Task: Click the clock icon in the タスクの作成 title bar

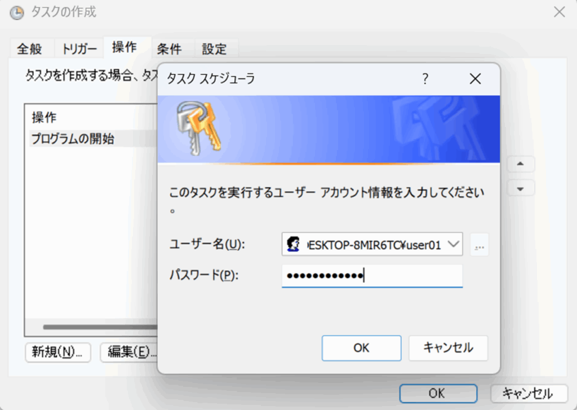Action: coord(17,12)
